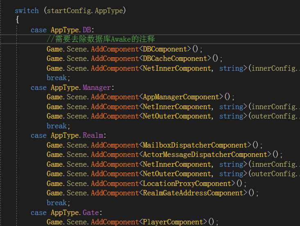
Task: Click NetOuterComponent in the Manager case
Action: 177,116
